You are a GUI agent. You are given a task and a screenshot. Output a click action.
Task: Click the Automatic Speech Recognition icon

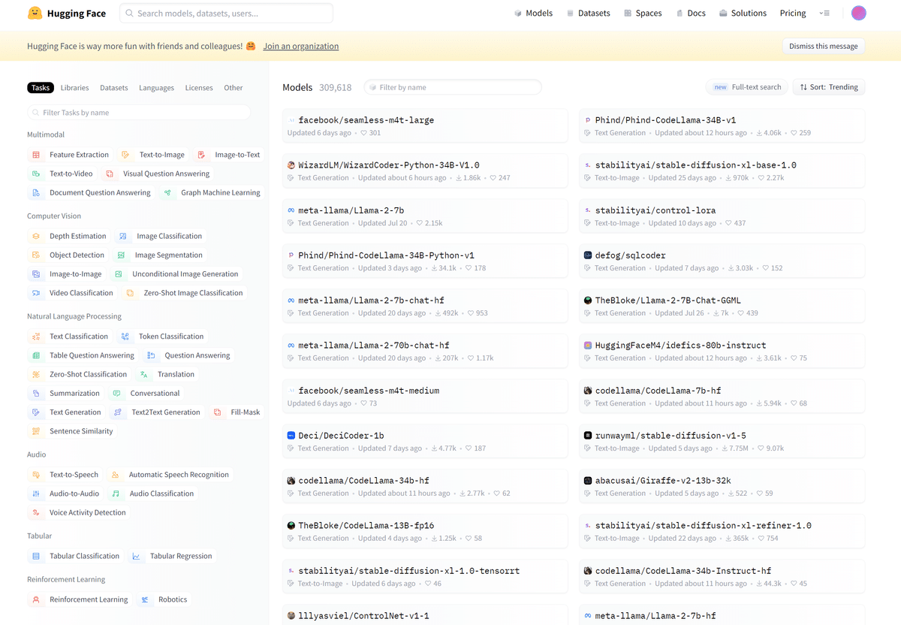coord(115,475)
